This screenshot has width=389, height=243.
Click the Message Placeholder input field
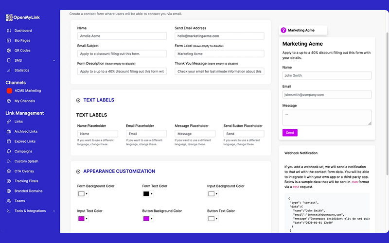click(x=195, y=134)
